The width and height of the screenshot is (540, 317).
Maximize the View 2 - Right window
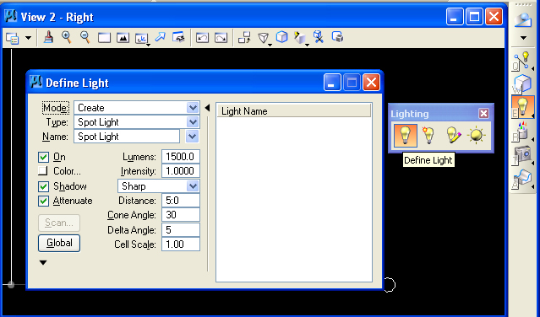tap(474, 17)
